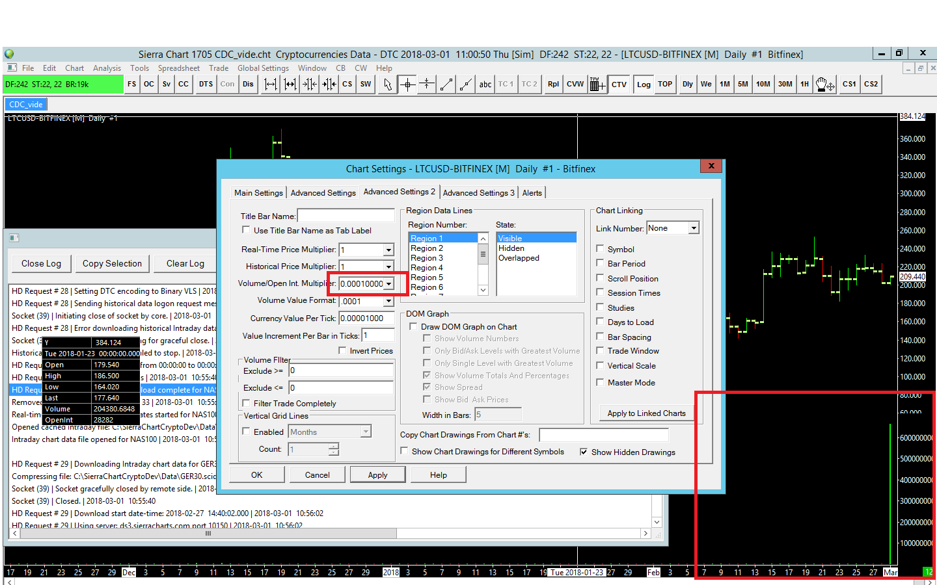
Task: Enable Use Title Bar Name as Tab Label
Action: pos(246,230)
